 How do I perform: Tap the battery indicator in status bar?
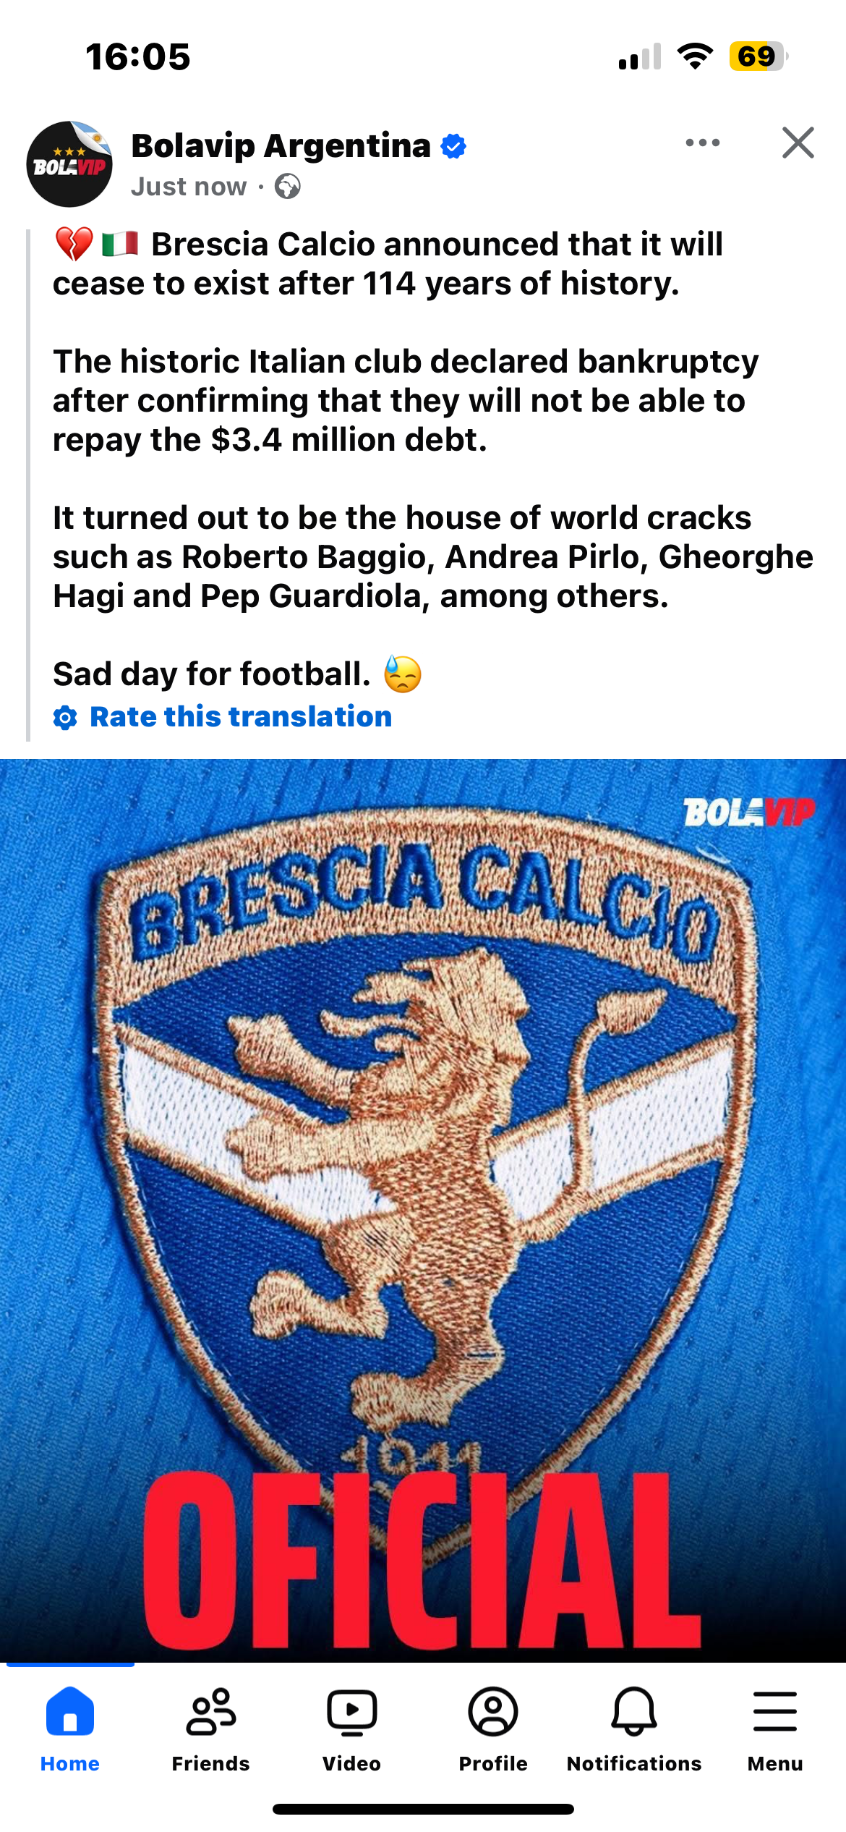click(x=759, y=56)
